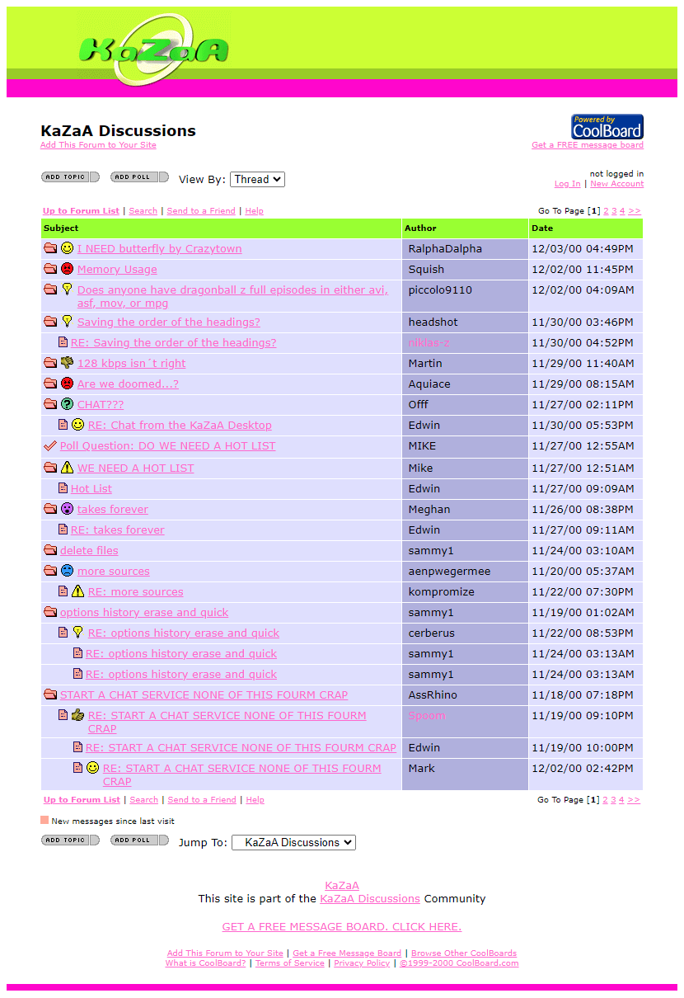The image size is (684, 998).
Task: Click warning triangle beside RE: more sources
Action: click(x=78, y=591)
